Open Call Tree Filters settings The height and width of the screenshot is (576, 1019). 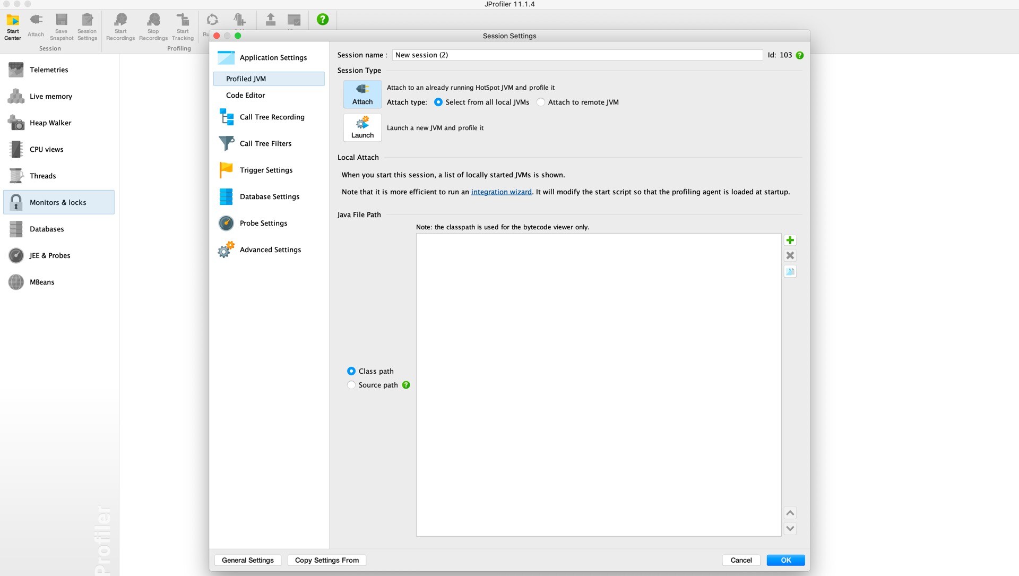269,143
